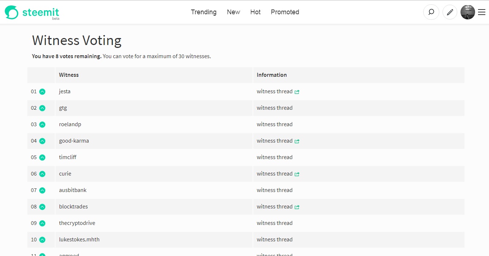This screenshot has height=256, width=489.
Task: Open external link icon for jesta
Action: click(x=297, y=92)
